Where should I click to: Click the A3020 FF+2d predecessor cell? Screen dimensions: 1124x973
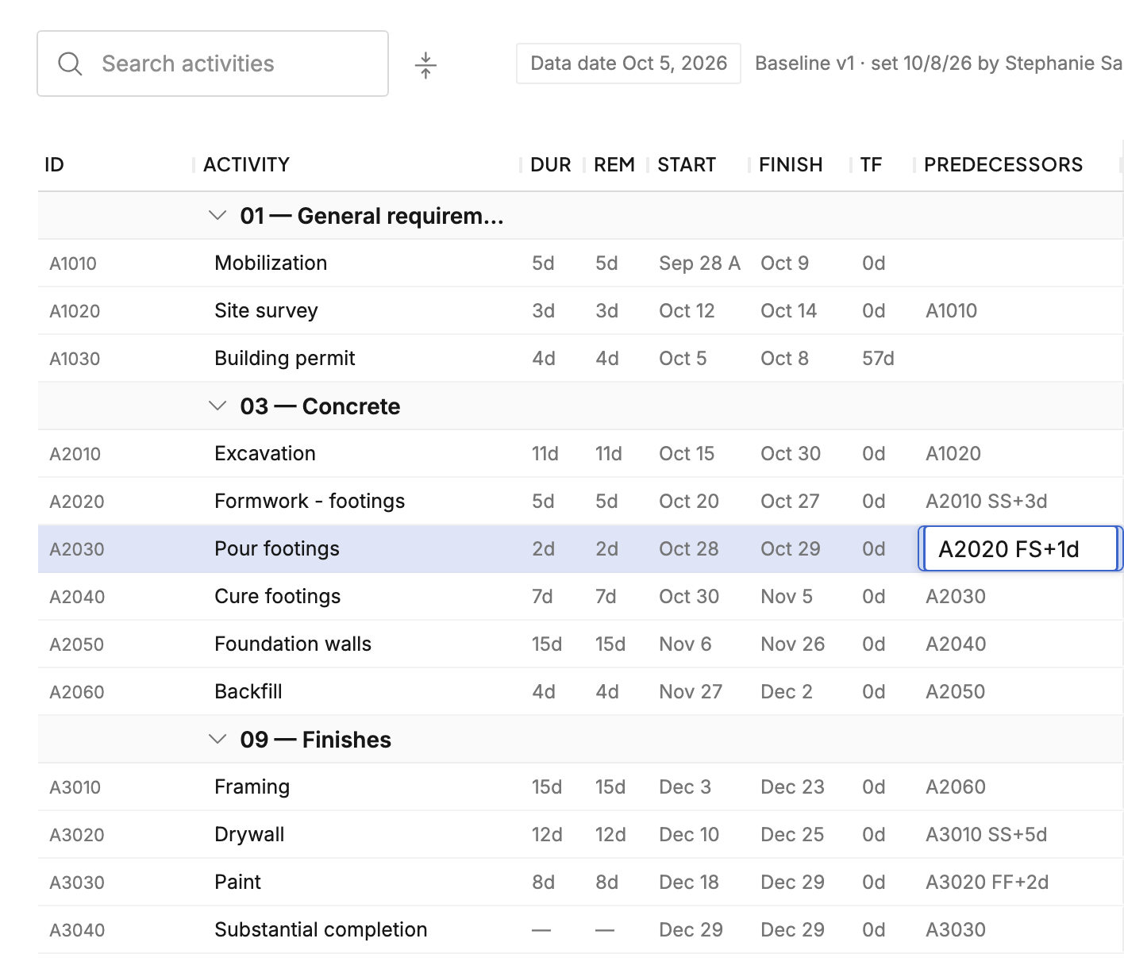[x=987, y=882]
